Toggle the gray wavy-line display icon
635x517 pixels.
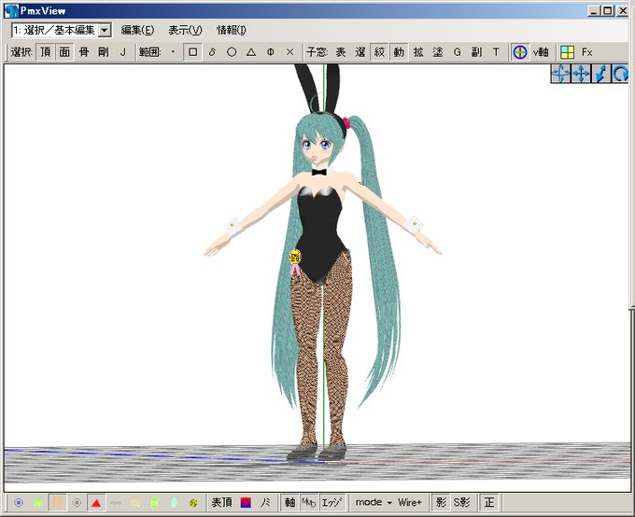(116, 503)
